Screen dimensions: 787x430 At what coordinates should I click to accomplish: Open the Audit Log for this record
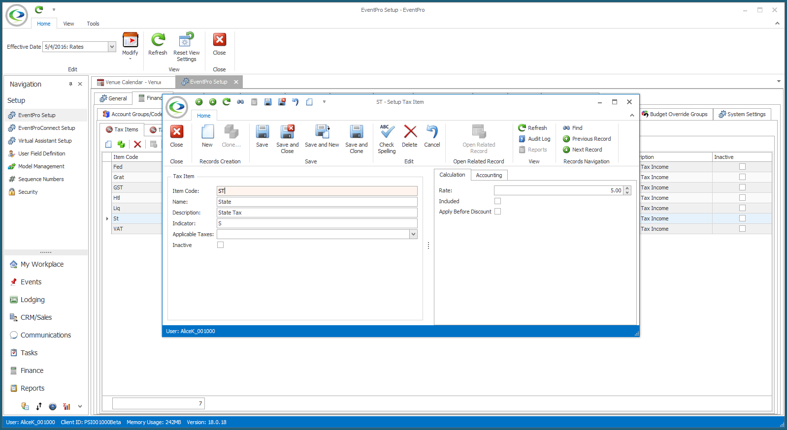(x=534, y=139)
